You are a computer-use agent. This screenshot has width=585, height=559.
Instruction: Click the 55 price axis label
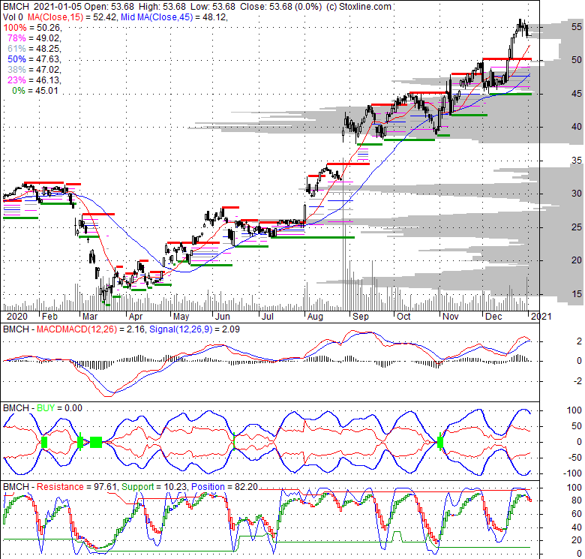point(577,27)
